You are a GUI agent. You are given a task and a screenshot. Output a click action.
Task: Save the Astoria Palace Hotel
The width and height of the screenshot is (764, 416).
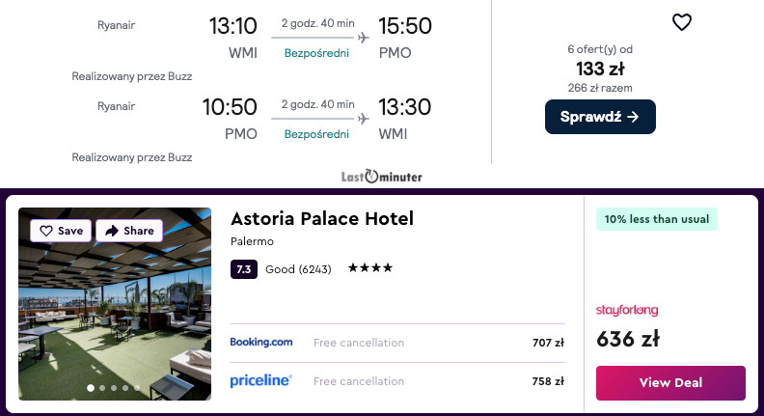pyautogui.click(x=62, y=231)
